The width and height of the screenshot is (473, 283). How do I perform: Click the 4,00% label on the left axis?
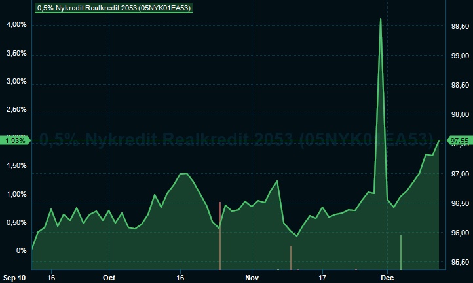[16, 25]
